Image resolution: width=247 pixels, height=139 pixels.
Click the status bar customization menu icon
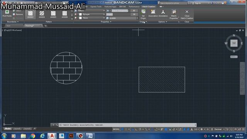coord(244,129)
